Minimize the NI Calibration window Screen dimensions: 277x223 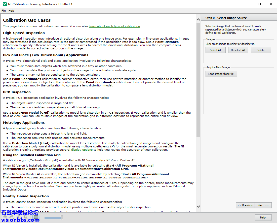(248, 4)
